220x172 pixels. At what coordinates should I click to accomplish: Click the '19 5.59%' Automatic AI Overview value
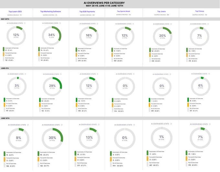pyautogui.click(x=193, y=101)
